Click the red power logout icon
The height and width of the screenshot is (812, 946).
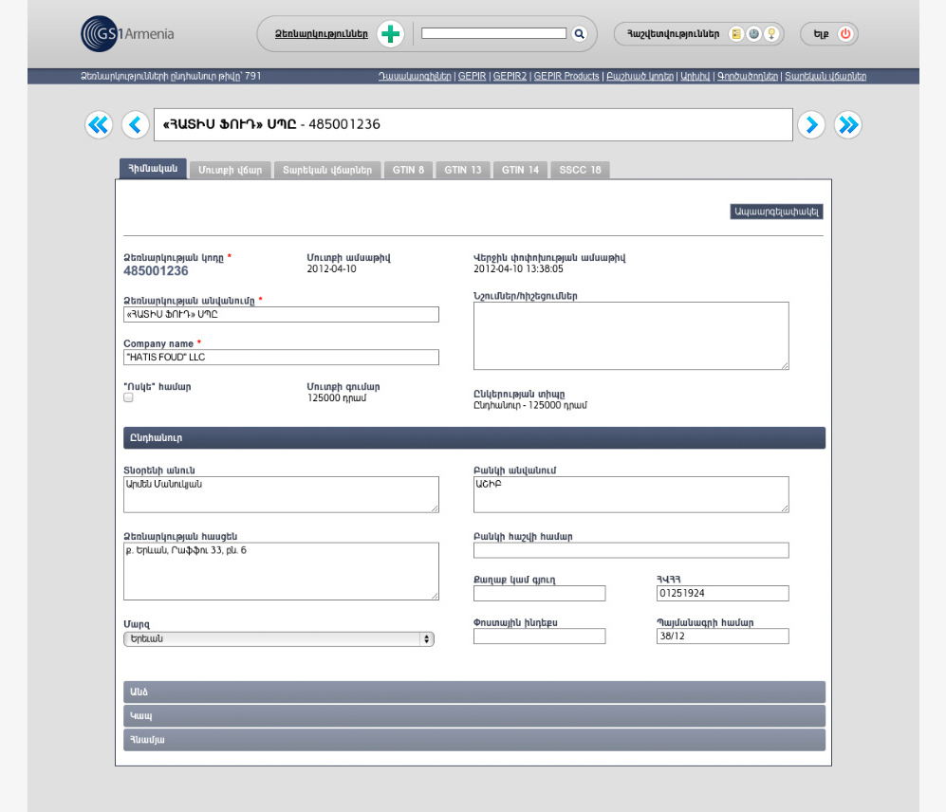pos(845,34)
